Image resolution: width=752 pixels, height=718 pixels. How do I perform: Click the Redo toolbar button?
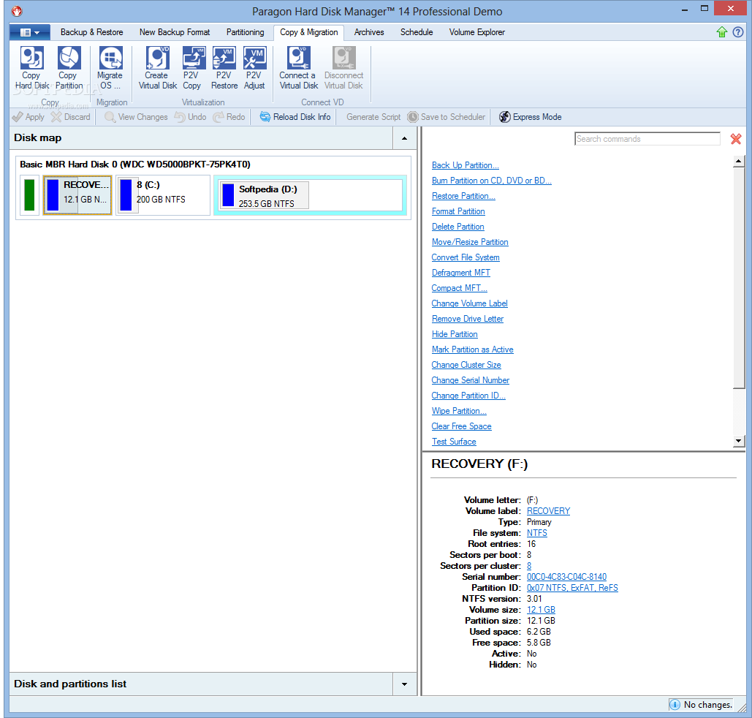[x=229, y=117]
